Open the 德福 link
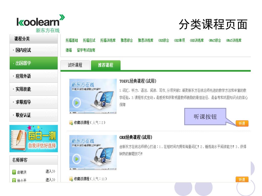Viewport: 262px width, 196px height. [69, 50]
